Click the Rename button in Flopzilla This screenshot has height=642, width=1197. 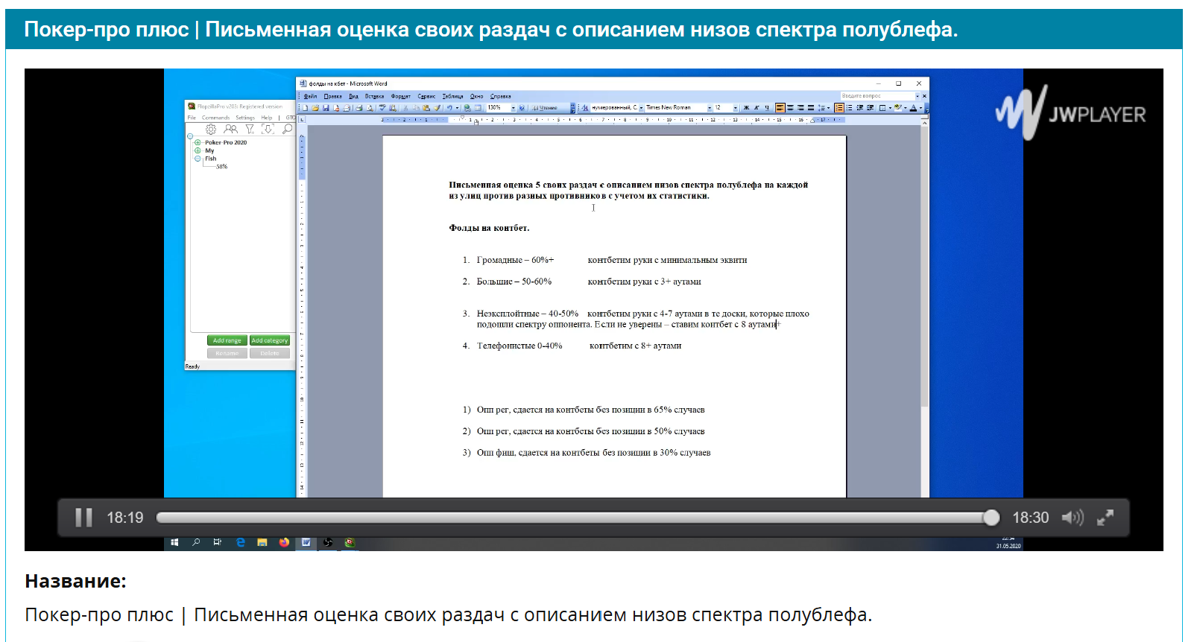pos(227,353)
